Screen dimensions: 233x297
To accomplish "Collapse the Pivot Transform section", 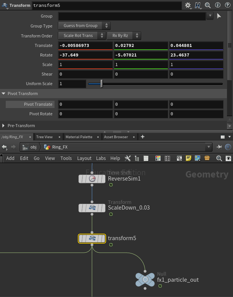I will tap(3, 94).
